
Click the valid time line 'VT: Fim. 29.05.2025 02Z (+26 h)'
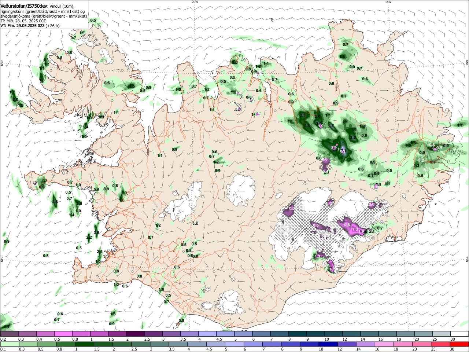pyautogui.click(x=30, y=26)
